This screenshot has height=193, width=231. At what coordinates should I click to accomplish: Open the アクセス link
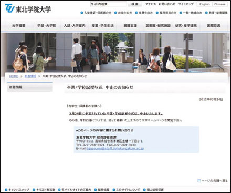[151, 4]
